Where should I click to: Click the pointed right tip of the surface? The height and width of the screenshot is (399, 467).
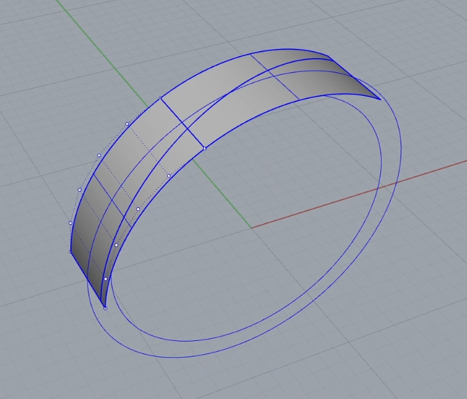(379, 99)
